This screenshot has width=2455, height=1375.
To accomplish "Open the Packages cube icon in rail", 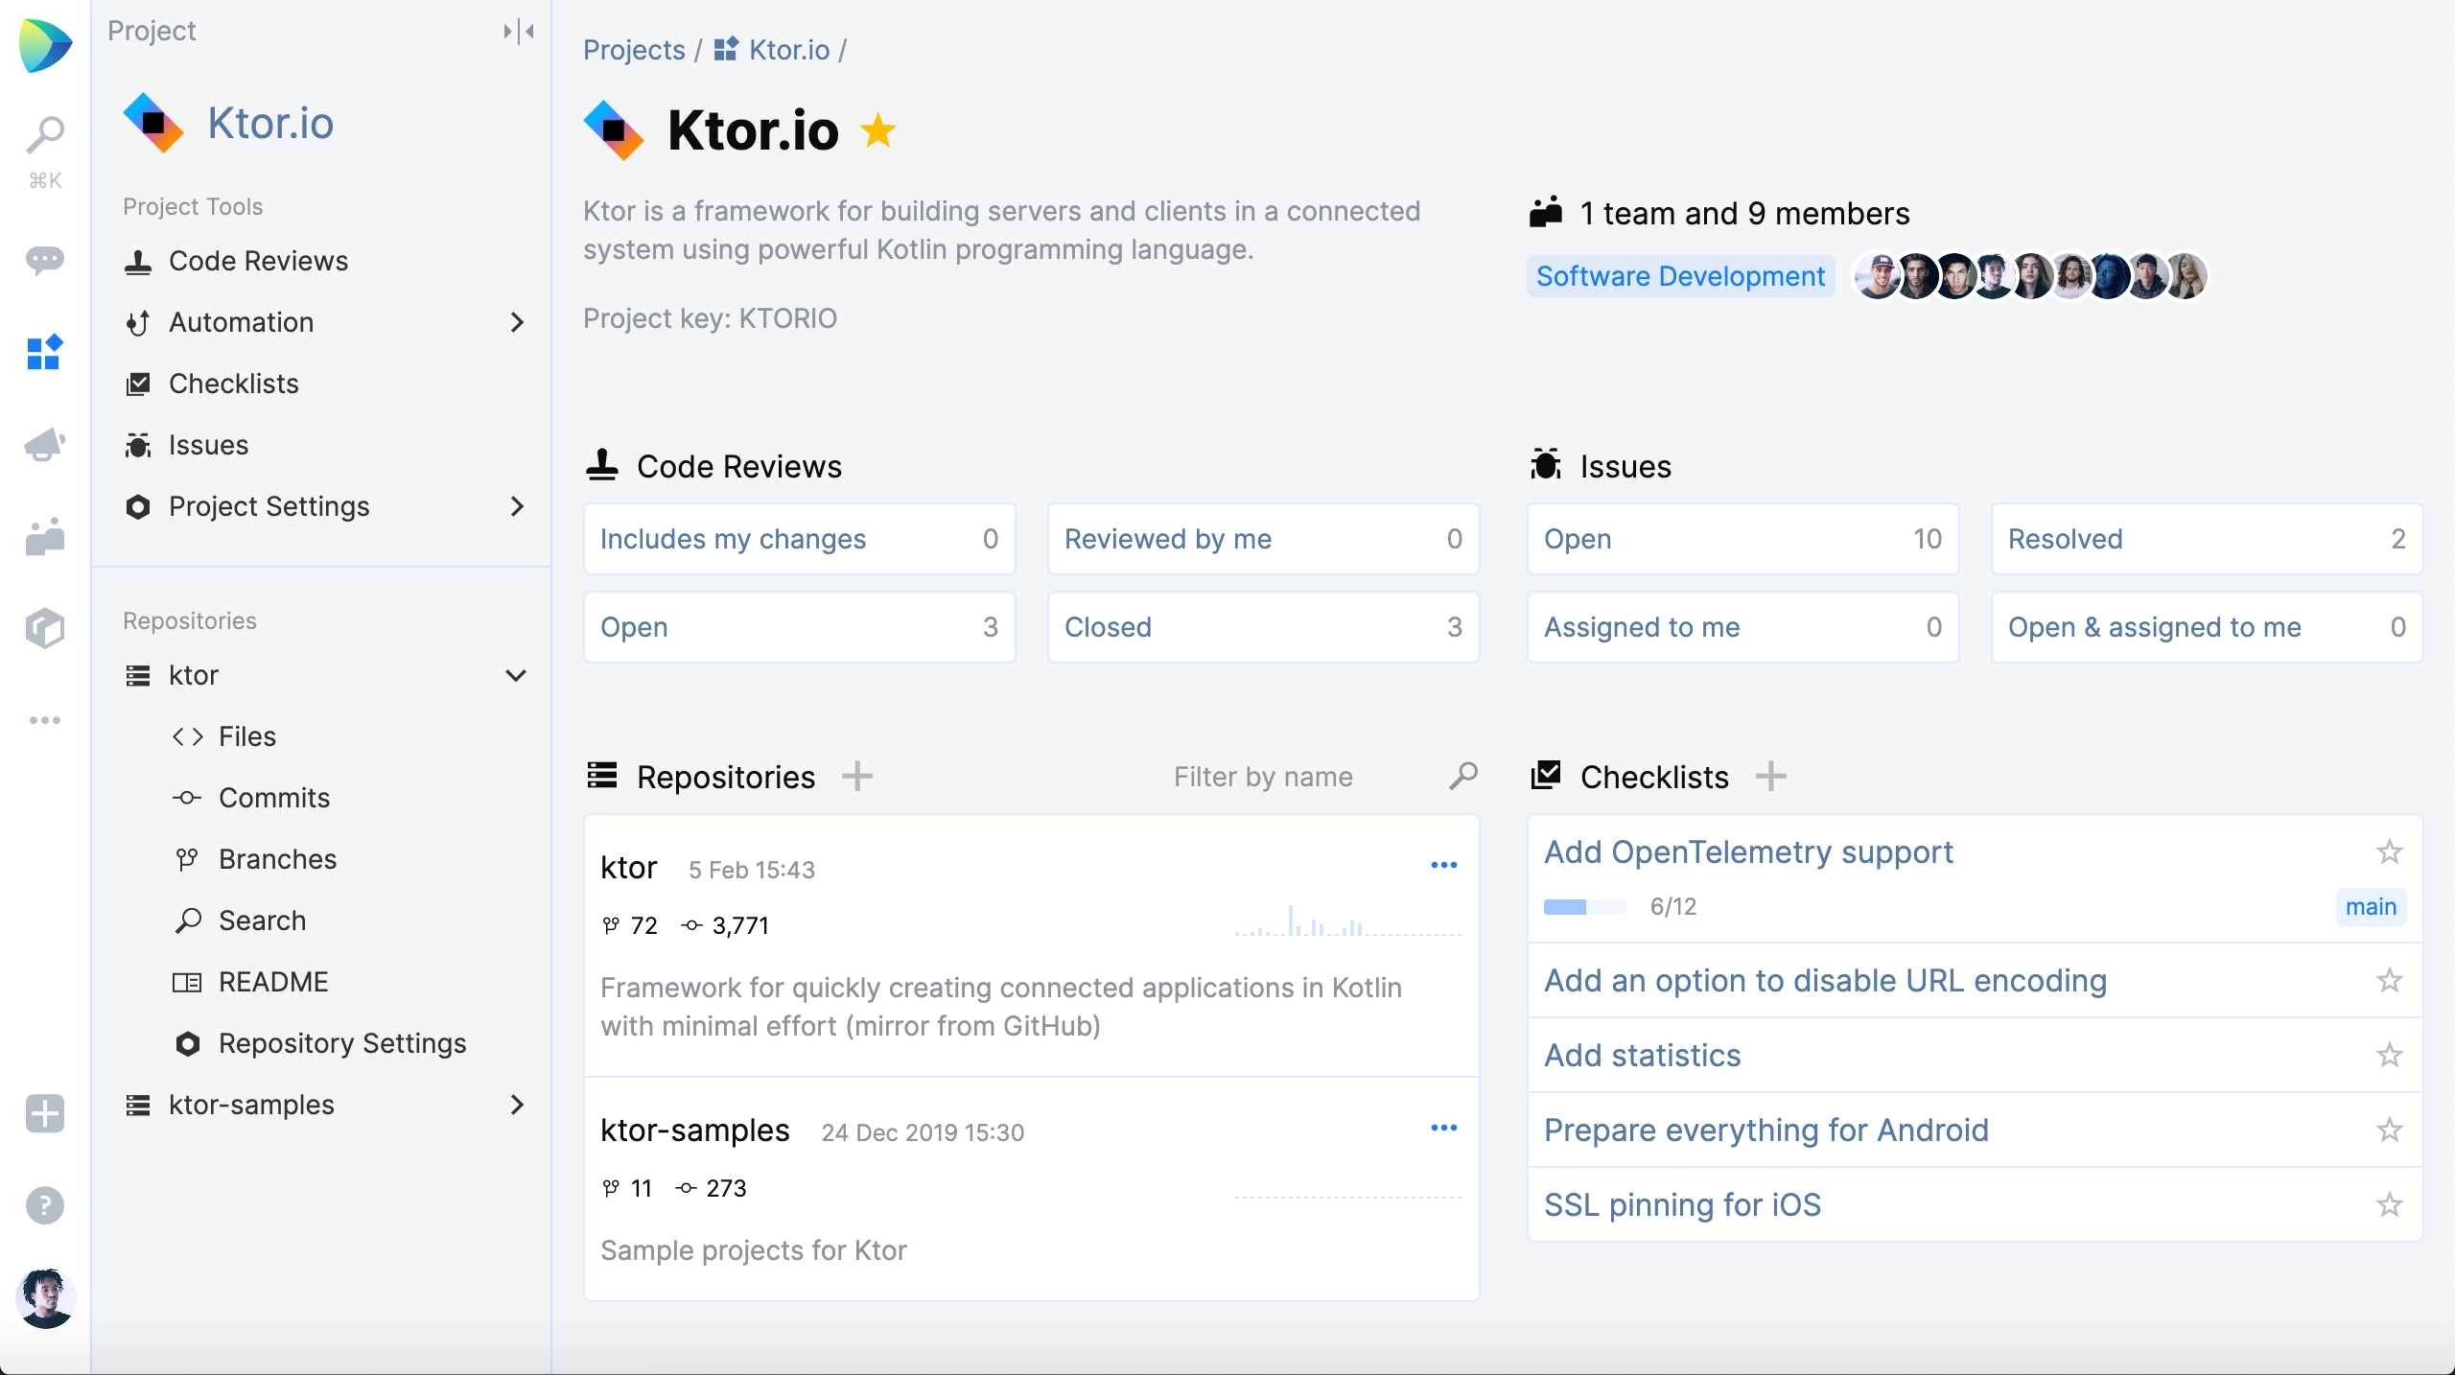I will [45, 628].
